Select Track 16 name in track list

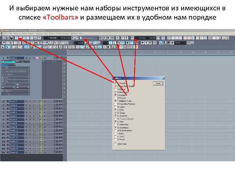tap(17, 152)
